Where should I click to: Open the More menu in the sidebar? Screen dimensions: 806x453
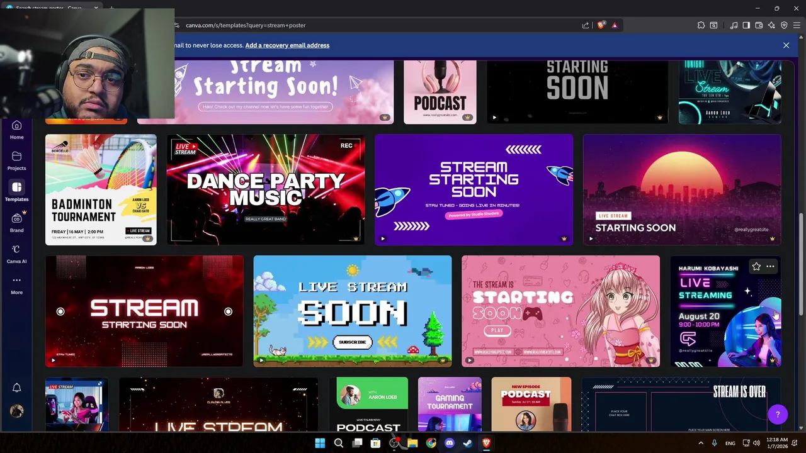click(16, 284)
